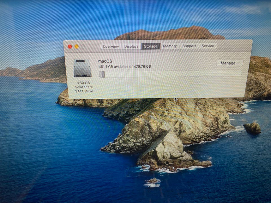Open the Support tab
This screenshot has width=271, height=203.
189,46
